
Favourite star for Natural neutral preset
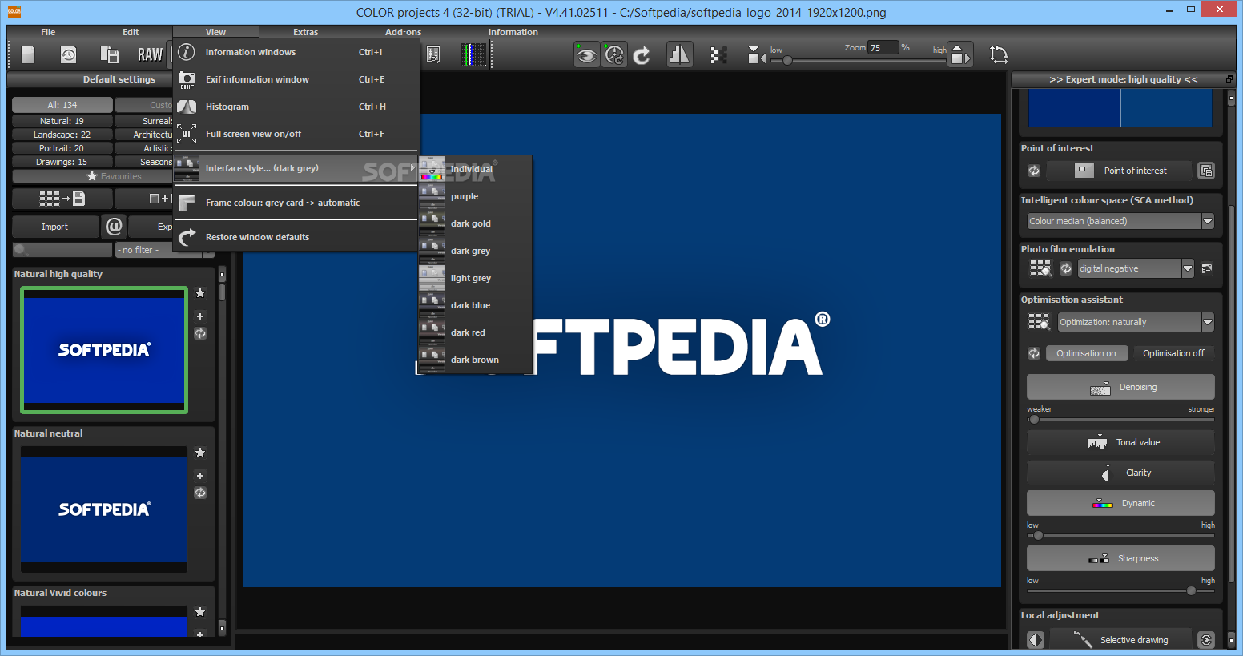[x=200, y=453]
